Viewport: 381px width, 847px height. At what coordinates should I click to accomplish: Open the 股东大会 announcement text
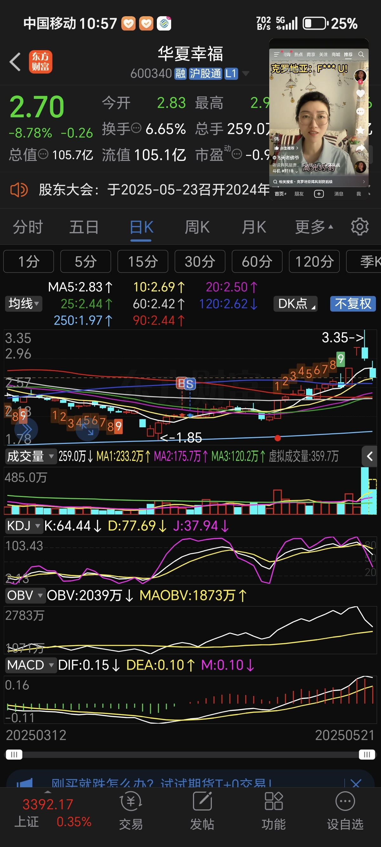click(154, 190)
